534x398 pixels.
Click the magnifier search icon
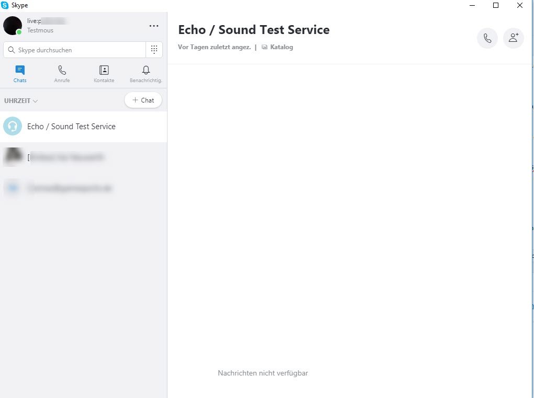tap(11, 50)
